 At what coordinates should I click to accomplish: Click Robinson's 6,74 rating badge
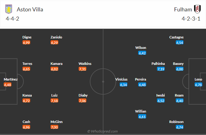[x=179, y=127]
